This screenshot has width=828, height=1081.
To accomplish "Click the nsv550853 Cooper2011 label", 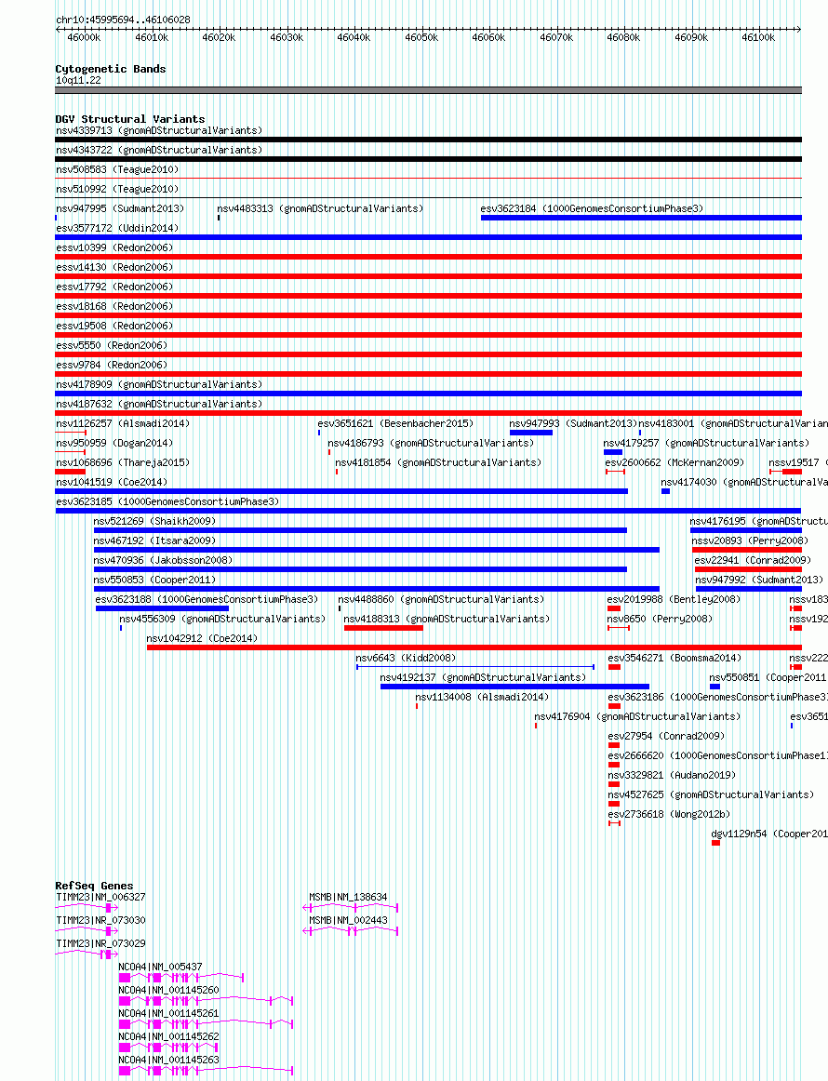I will tap(154, 580).
